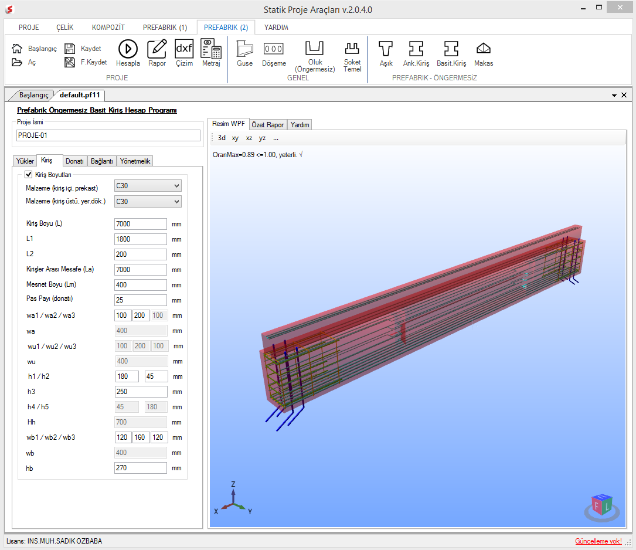Click the h1 field showing 180
The image size is (636, 550).
(x=127, y=376)
